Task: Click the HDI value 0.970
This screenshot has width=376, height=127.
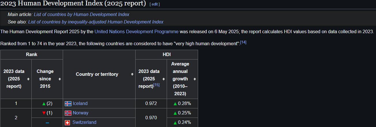Action: pyautogui.click(x=151, y=118)
